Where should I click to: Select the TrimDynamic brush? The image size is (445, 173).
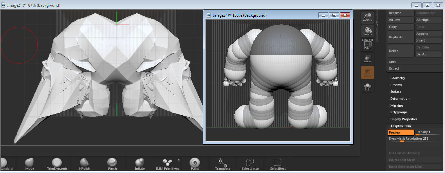(57, 164)
